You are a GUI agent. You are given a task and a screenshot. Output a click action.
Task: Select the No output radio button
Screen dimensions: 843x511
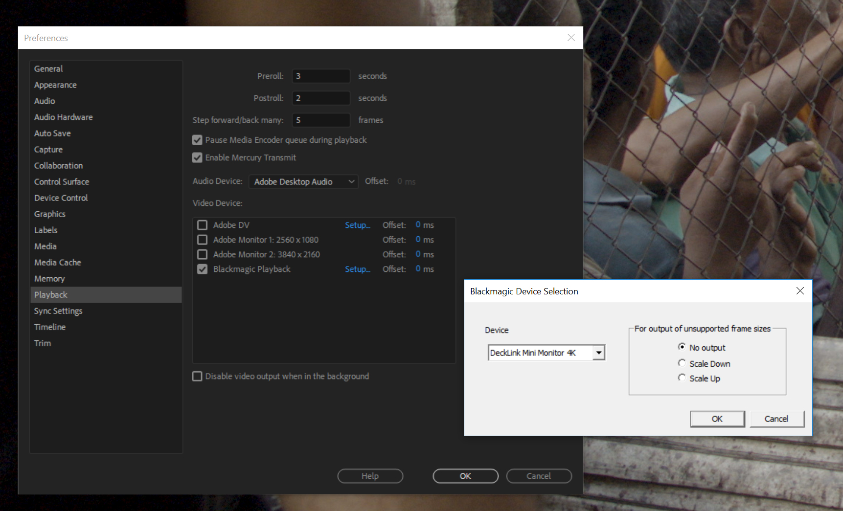click(x=682, y=347)
